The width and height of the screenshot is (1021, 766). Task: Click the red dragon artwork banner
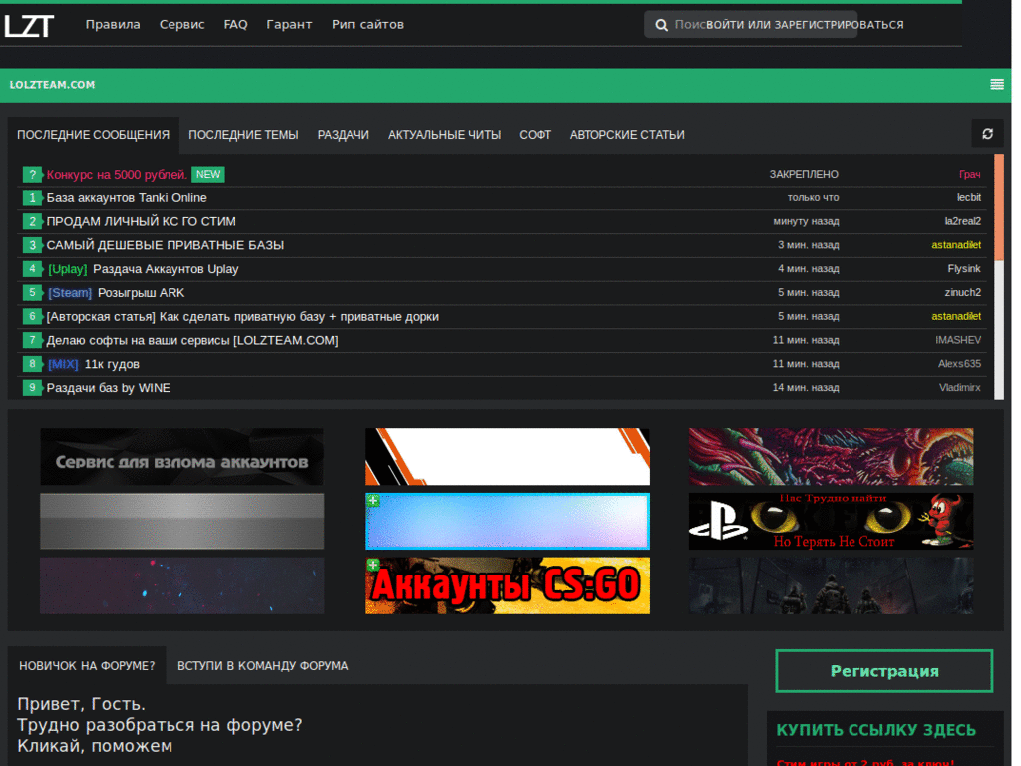831,457
